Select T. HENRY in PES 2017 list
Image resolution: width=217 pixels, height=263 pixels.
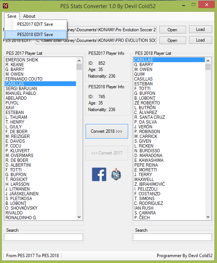40,122
